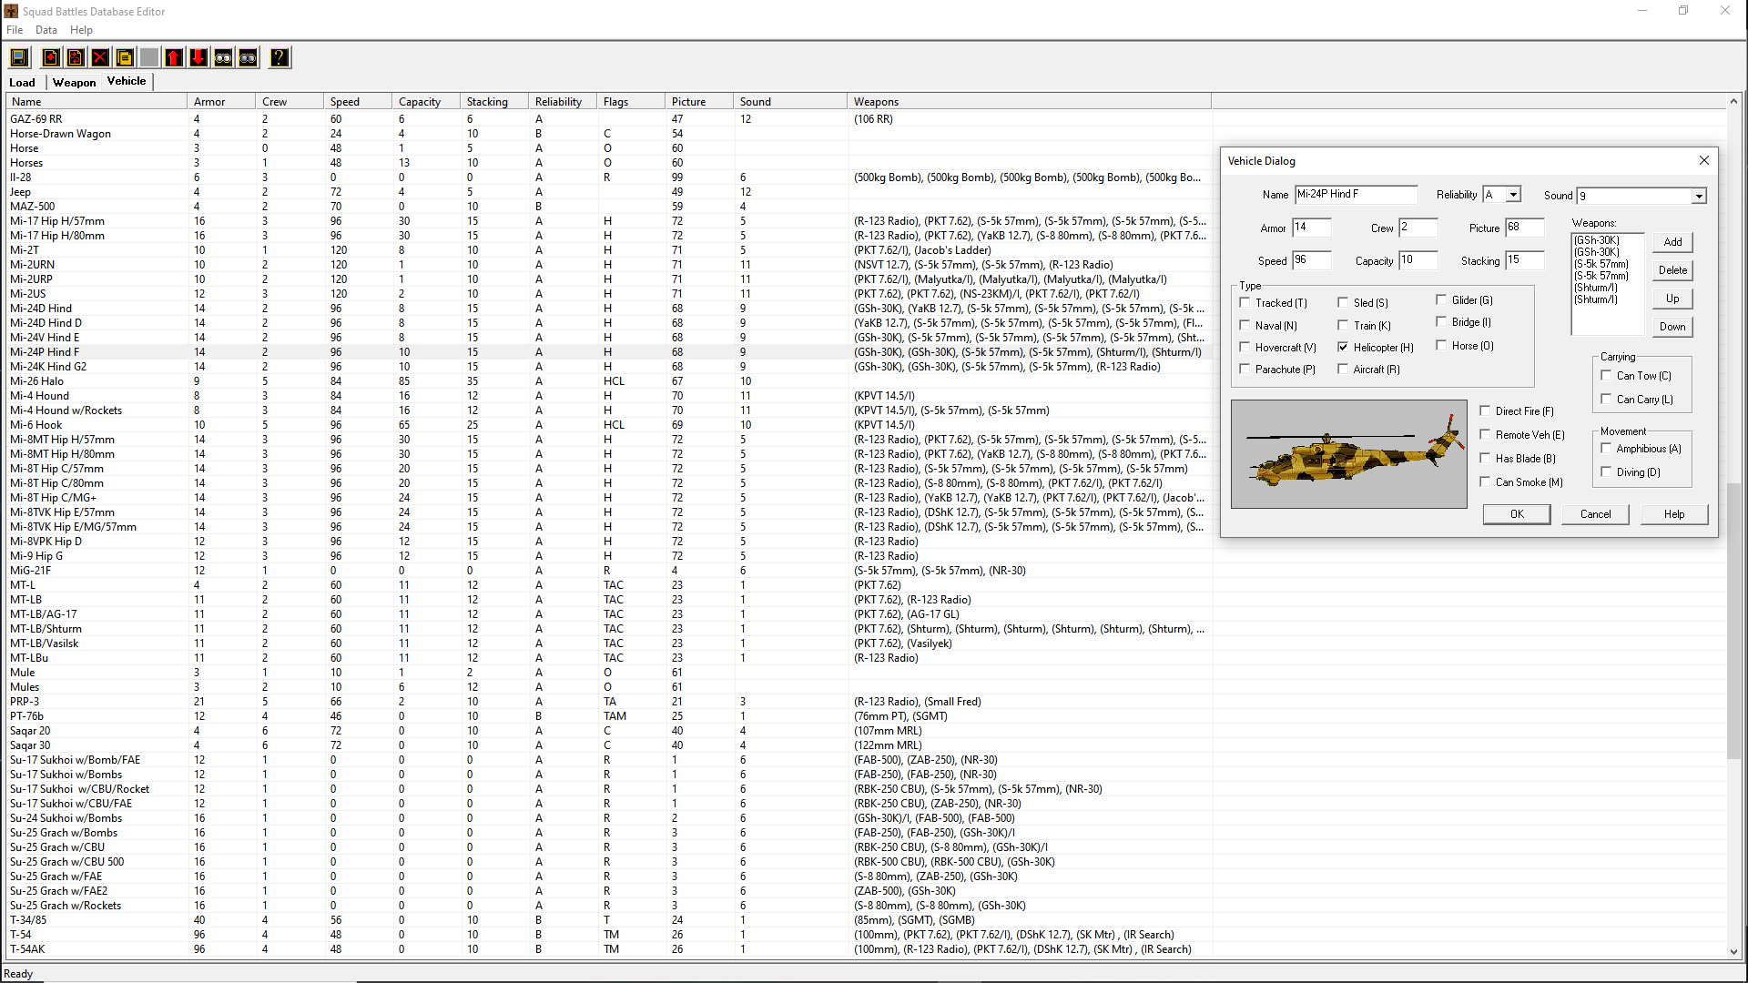Click the vertical scrollbar down arrow
This screenshot has height=983, width=1748.
(x=1733, y=952)
